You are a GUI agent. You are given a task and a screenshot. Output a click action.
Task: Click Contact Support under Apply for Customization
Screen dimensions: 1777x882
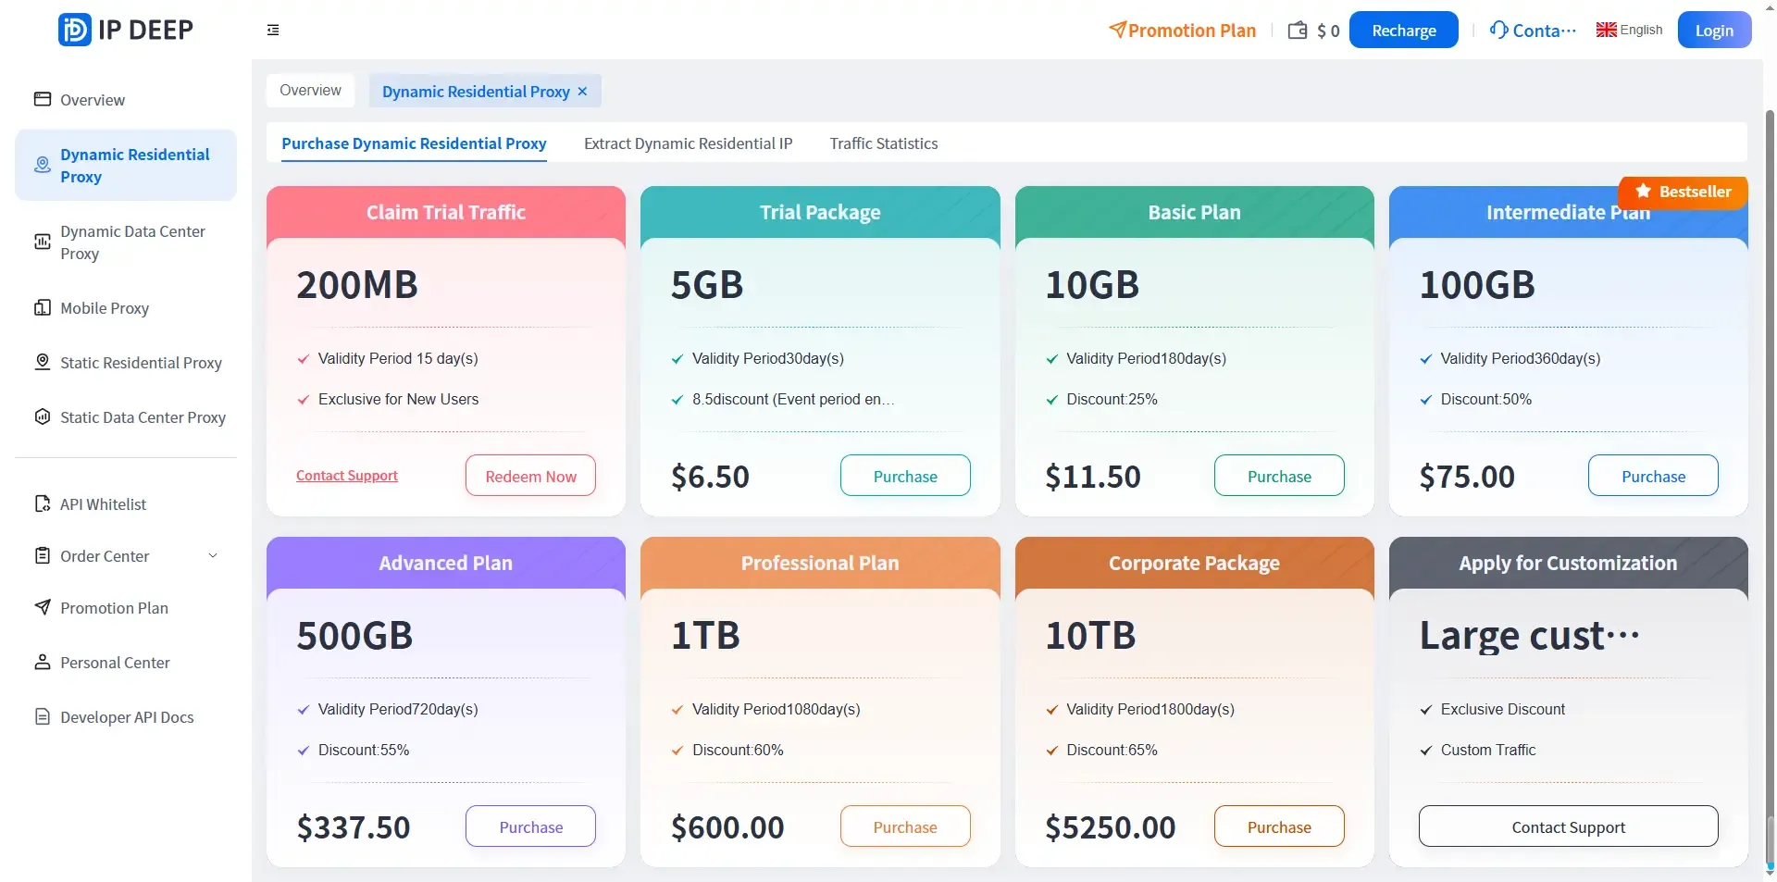point(1568,826)
